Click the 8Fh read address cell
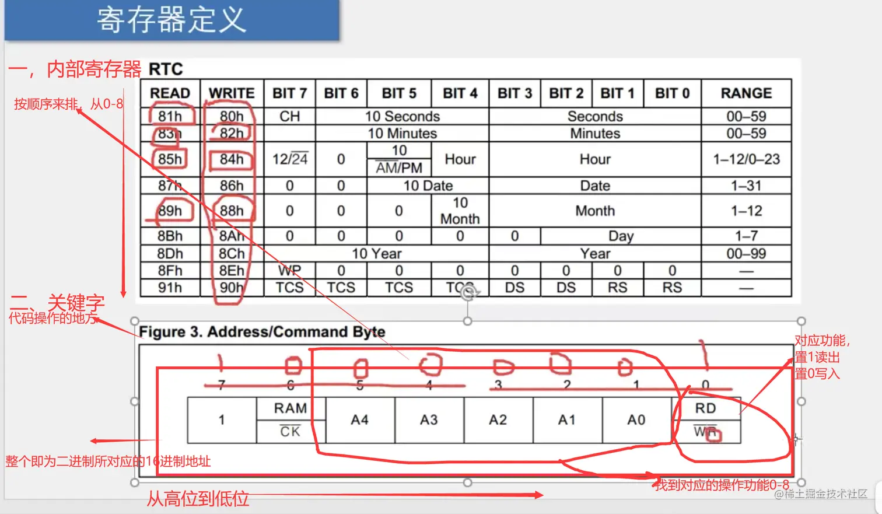The height and width of the screenshot is (514, 882). [170, 271]
